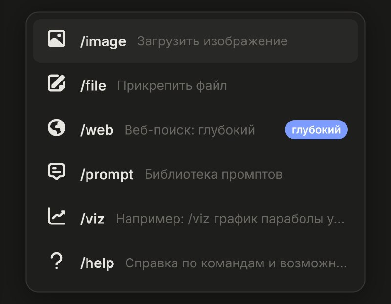This screenshot has height=304, width=391.
Task: Click the Например: /viz график параболы text
Action: click(230, 219)
